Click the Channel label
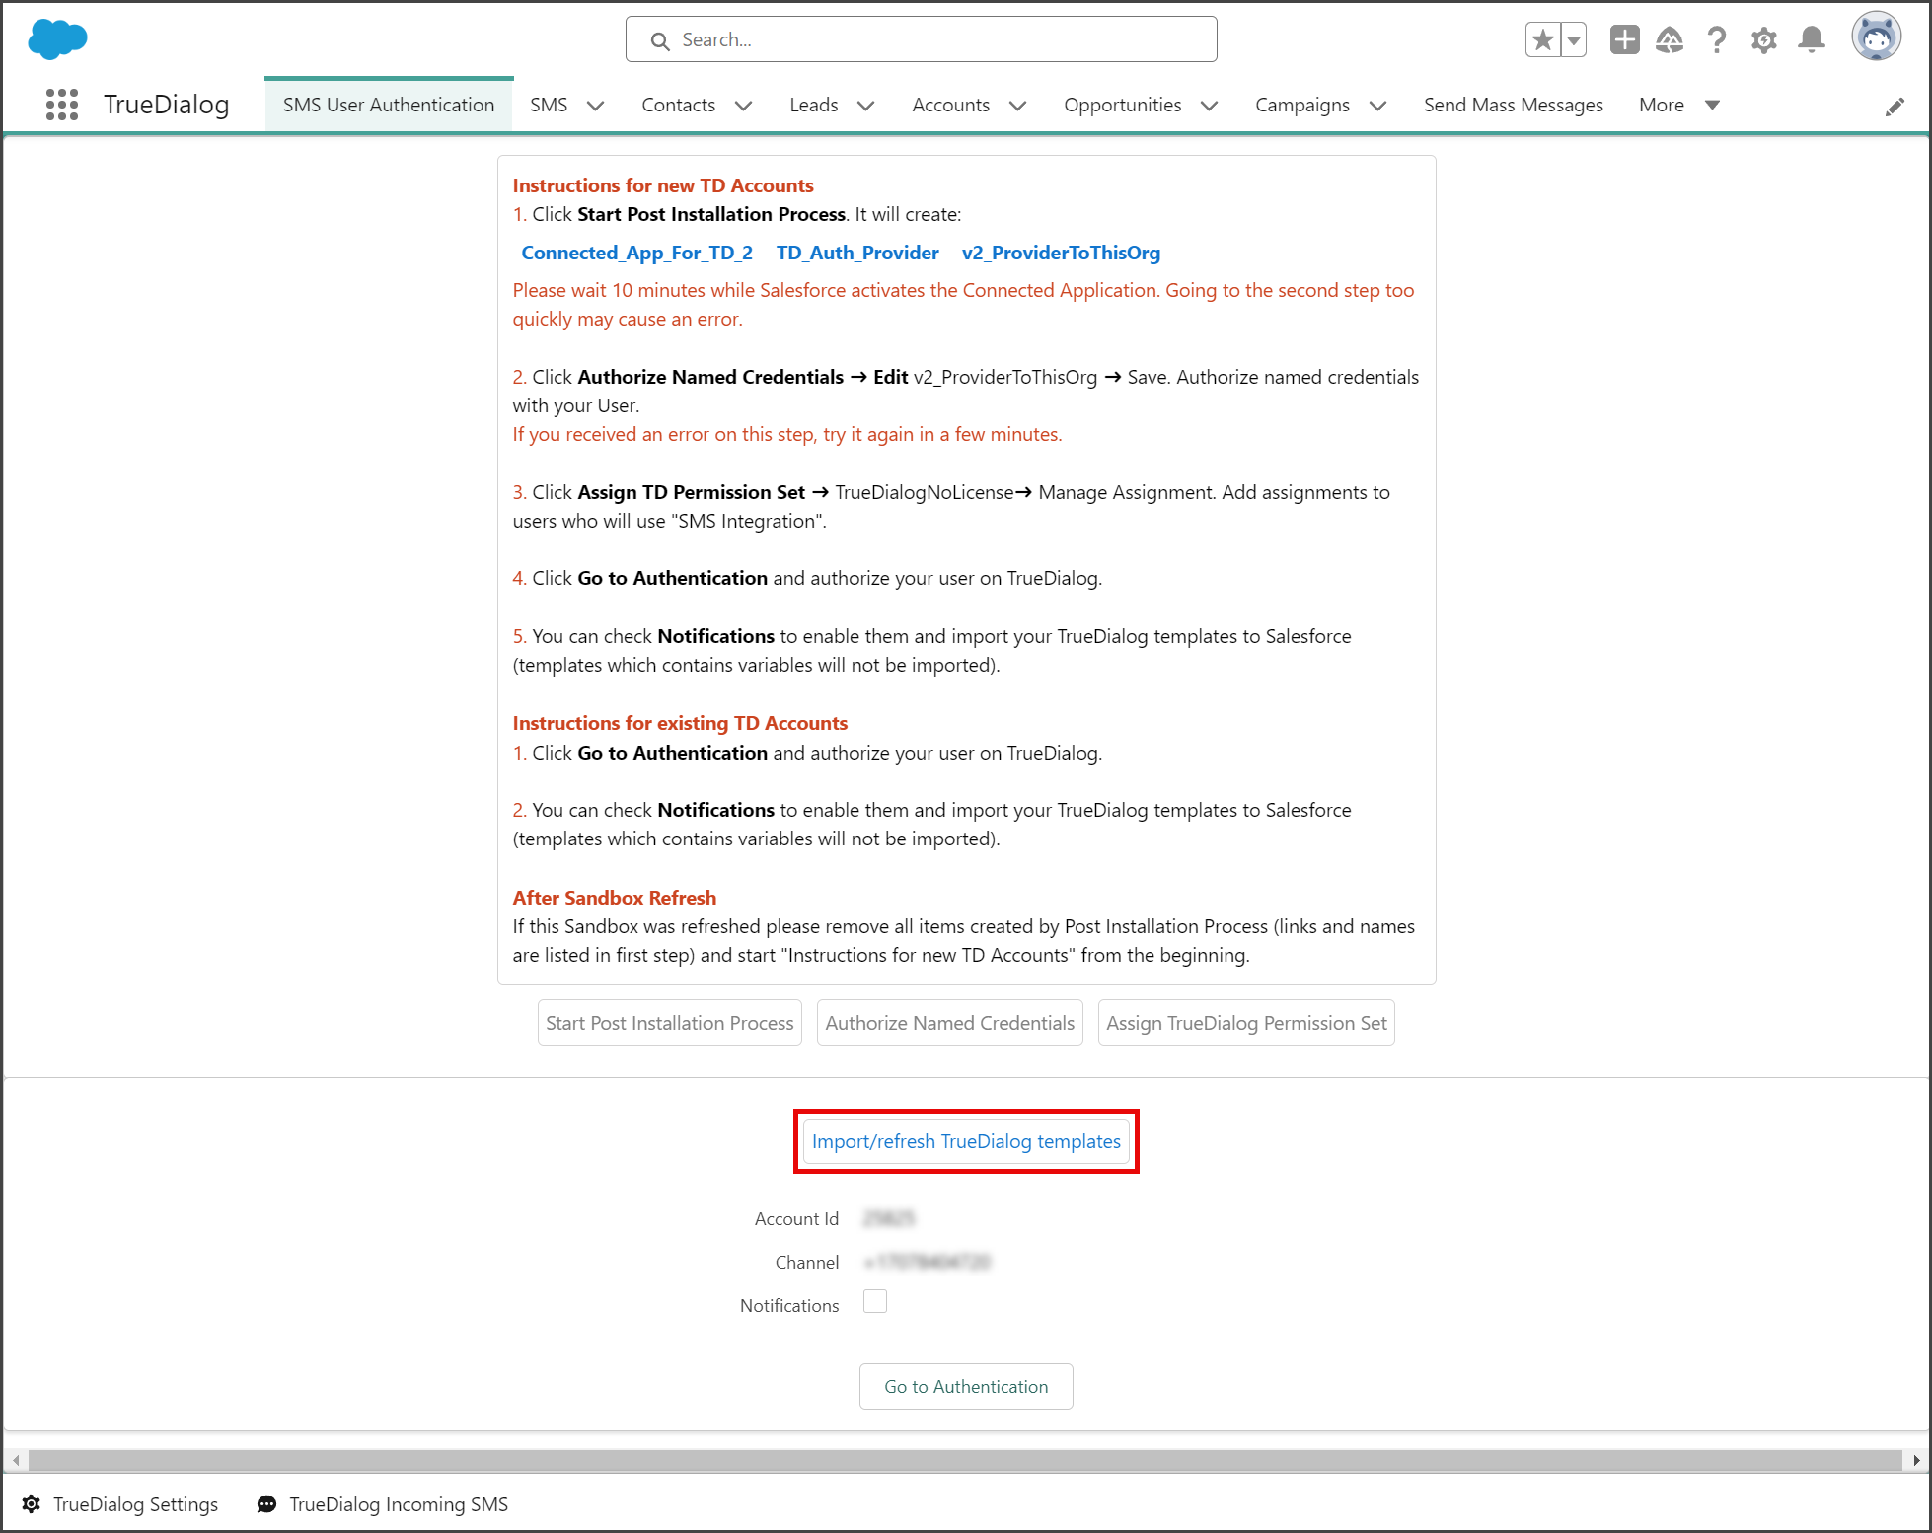1932x1533 pixels. 807,1263
